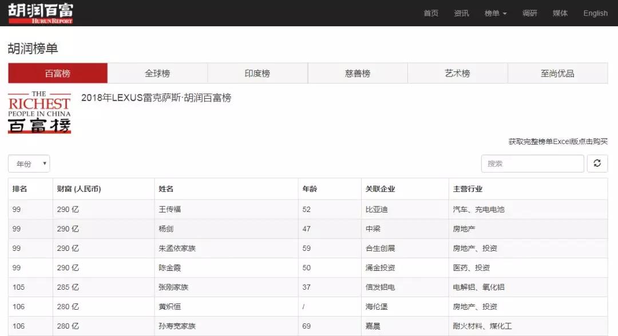Image resolution: width=618 pixels, height=336 pixels.
Task: Open 资讯 from the top navigation
Action: click(x=461, y=13)
